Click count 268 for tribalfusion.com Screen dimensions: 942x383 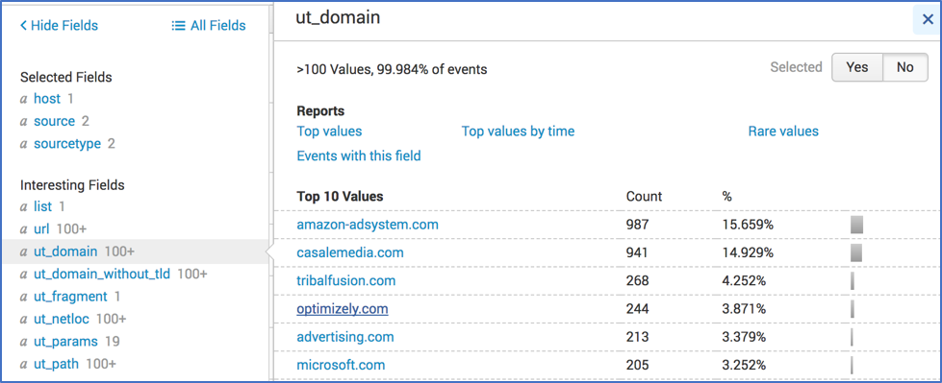(637, 280)
